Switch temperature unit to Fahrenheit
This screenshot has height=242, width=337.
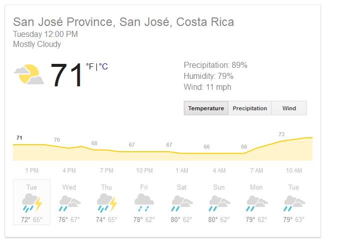pyautogui.click(x=90, y=66)
